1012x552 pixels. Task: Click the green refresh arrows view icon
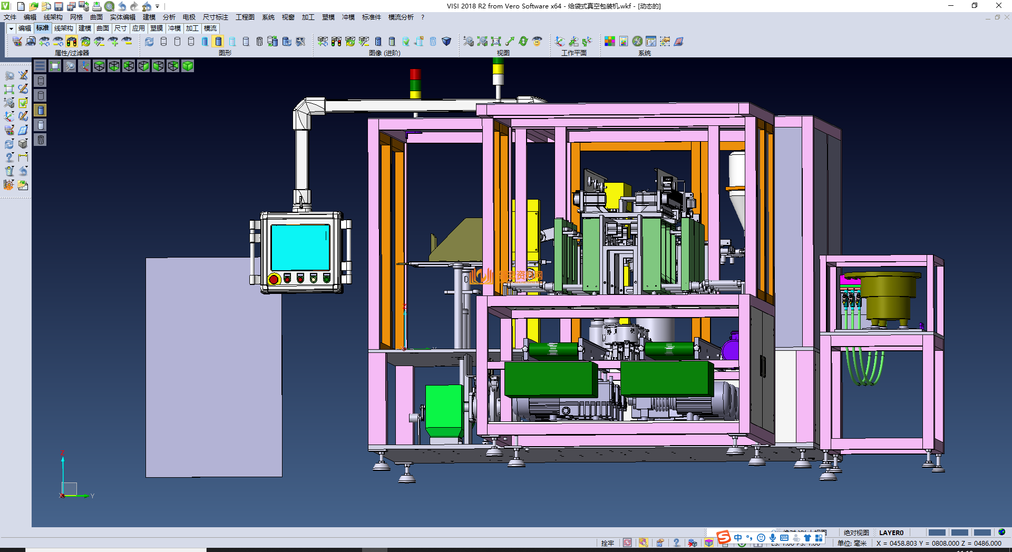(523, 42)
